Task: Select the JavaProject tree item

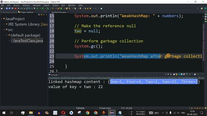Action: click(15, 19)
